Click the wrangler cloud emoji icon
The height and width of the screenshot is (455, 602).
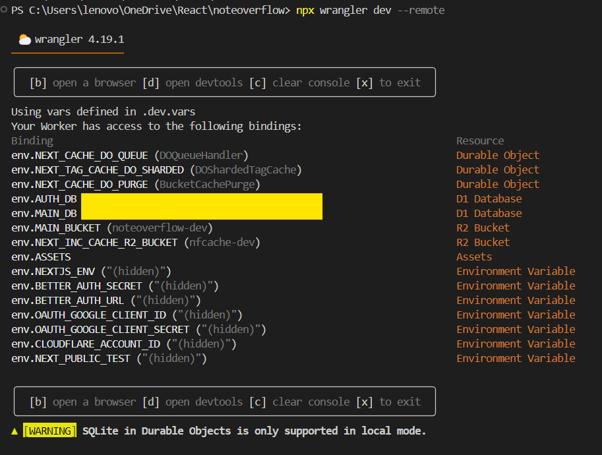coord(25,40)
